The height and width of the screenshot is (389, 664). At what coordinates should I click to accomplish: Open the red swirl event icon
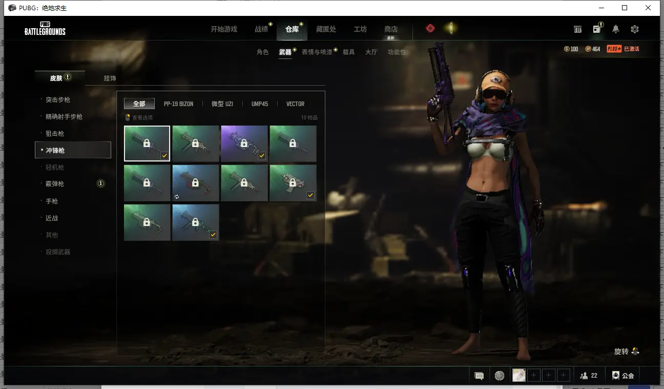430,28
